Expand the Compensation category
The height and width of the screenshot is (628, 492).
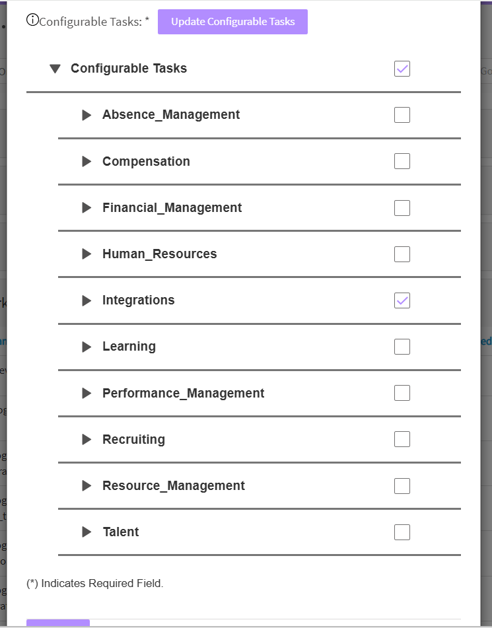(87, 161)
